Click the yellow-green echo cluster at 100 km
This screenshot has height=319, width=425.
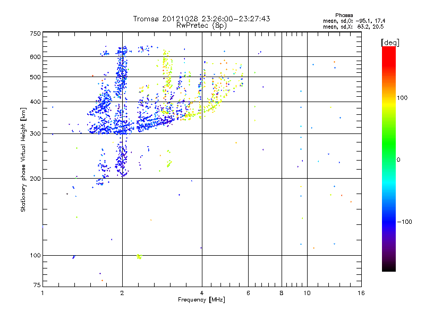139,256
